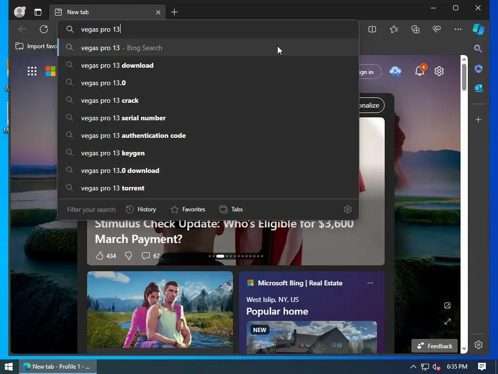Open Microsoft 365 sidebar icon

click(x=479, y=69)
